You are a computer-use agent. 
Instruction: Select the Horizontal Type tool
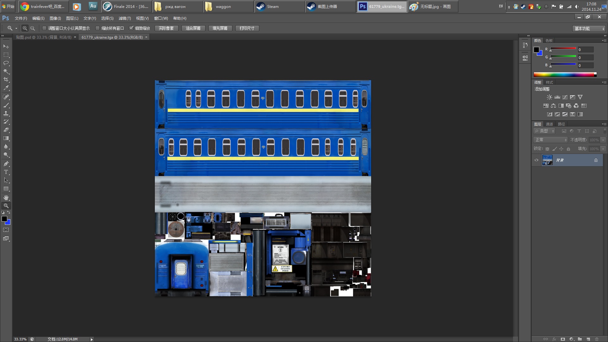coord(6,172)
